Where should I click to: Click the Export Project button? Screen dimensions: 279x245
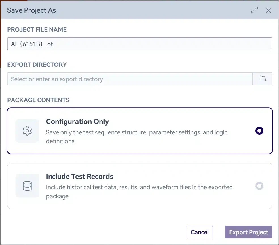coord(249,232)
